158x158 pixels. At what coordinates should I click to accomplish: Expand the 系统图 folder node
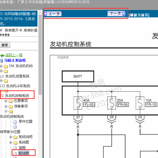[11, 142]
